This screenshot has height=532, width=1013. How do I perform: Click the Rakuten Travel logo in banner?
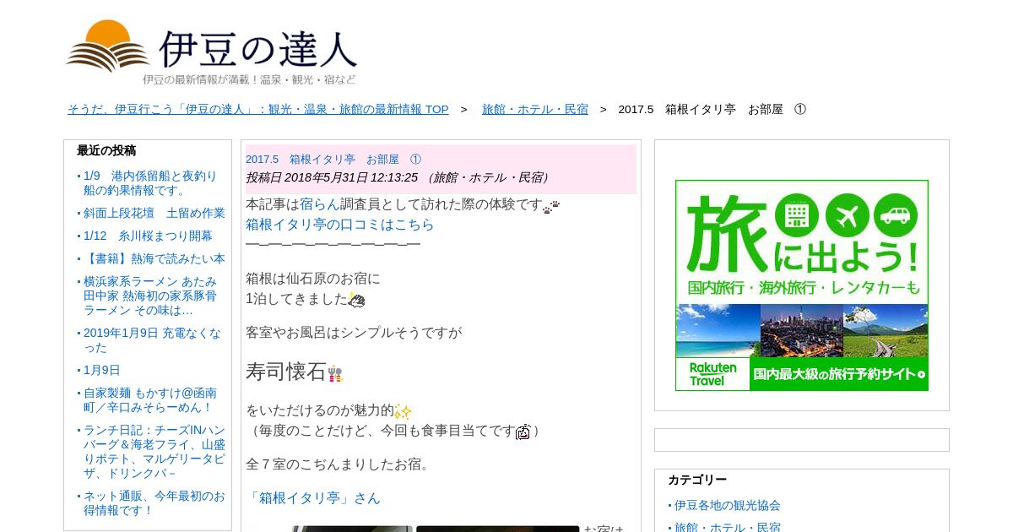pyautogui.click(x=712, y=374)
